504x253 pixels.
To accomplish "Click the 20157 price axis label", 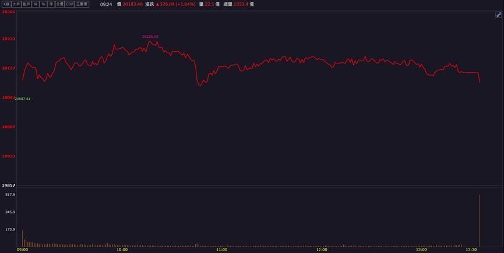I will [x=9, y=68].
